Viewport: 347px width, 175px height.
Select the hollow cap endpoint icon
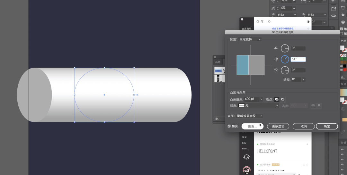(x=283, y=99)
